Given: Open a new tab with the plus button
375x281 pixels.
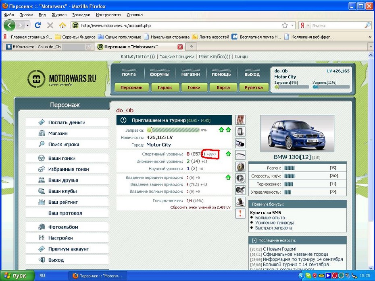Looking at the screenshot, I should pos(191,47).
